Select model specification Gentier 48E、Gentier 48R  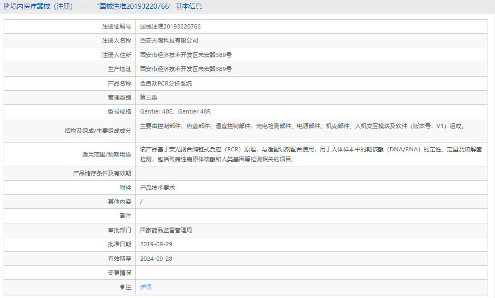(175, 111)
